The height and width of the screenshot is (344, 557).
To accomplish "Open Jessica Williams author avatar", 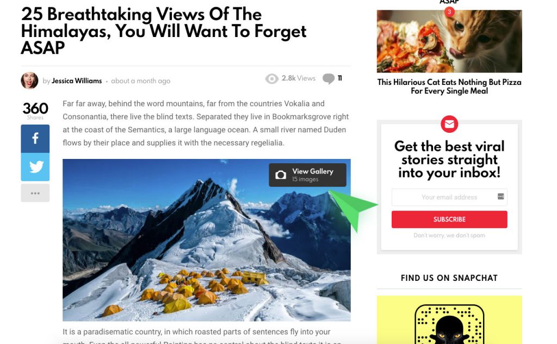I will pos(29,81).
